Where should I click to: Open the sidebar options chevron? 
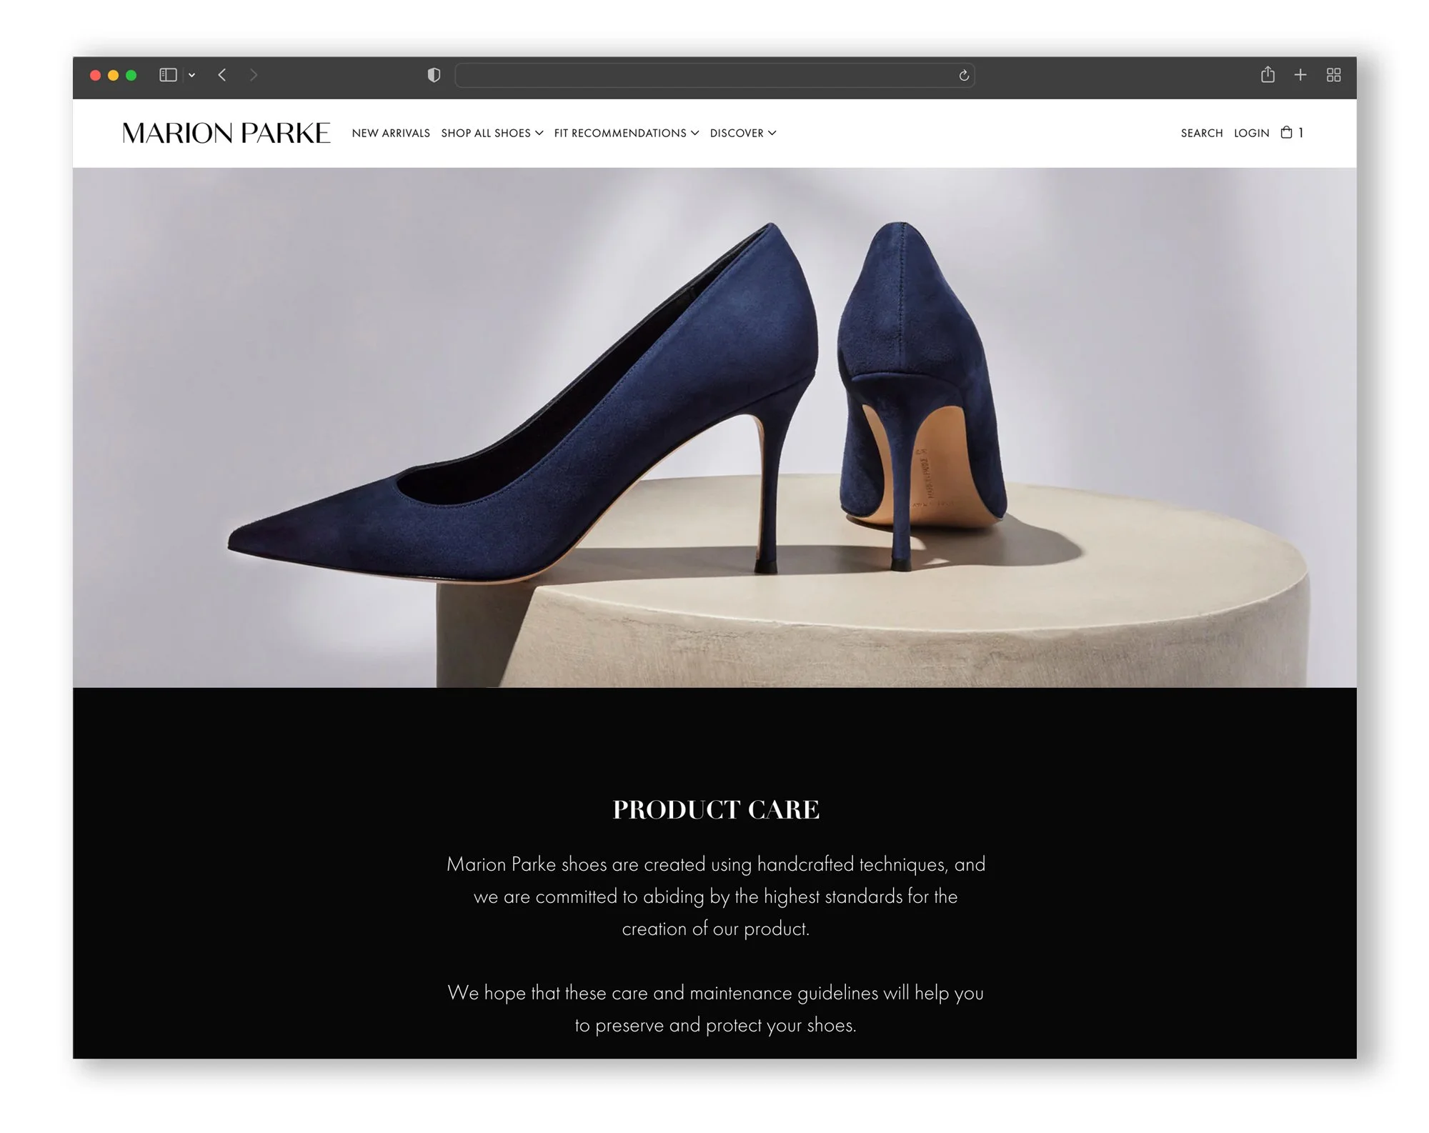click(191, 75)
